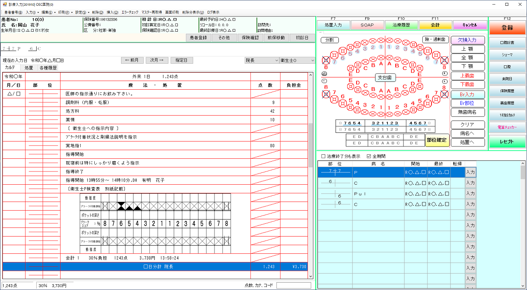Select upper jaw tooth 3 on chart's right half
Screen dimensions: 527x290
click(406, 42)
